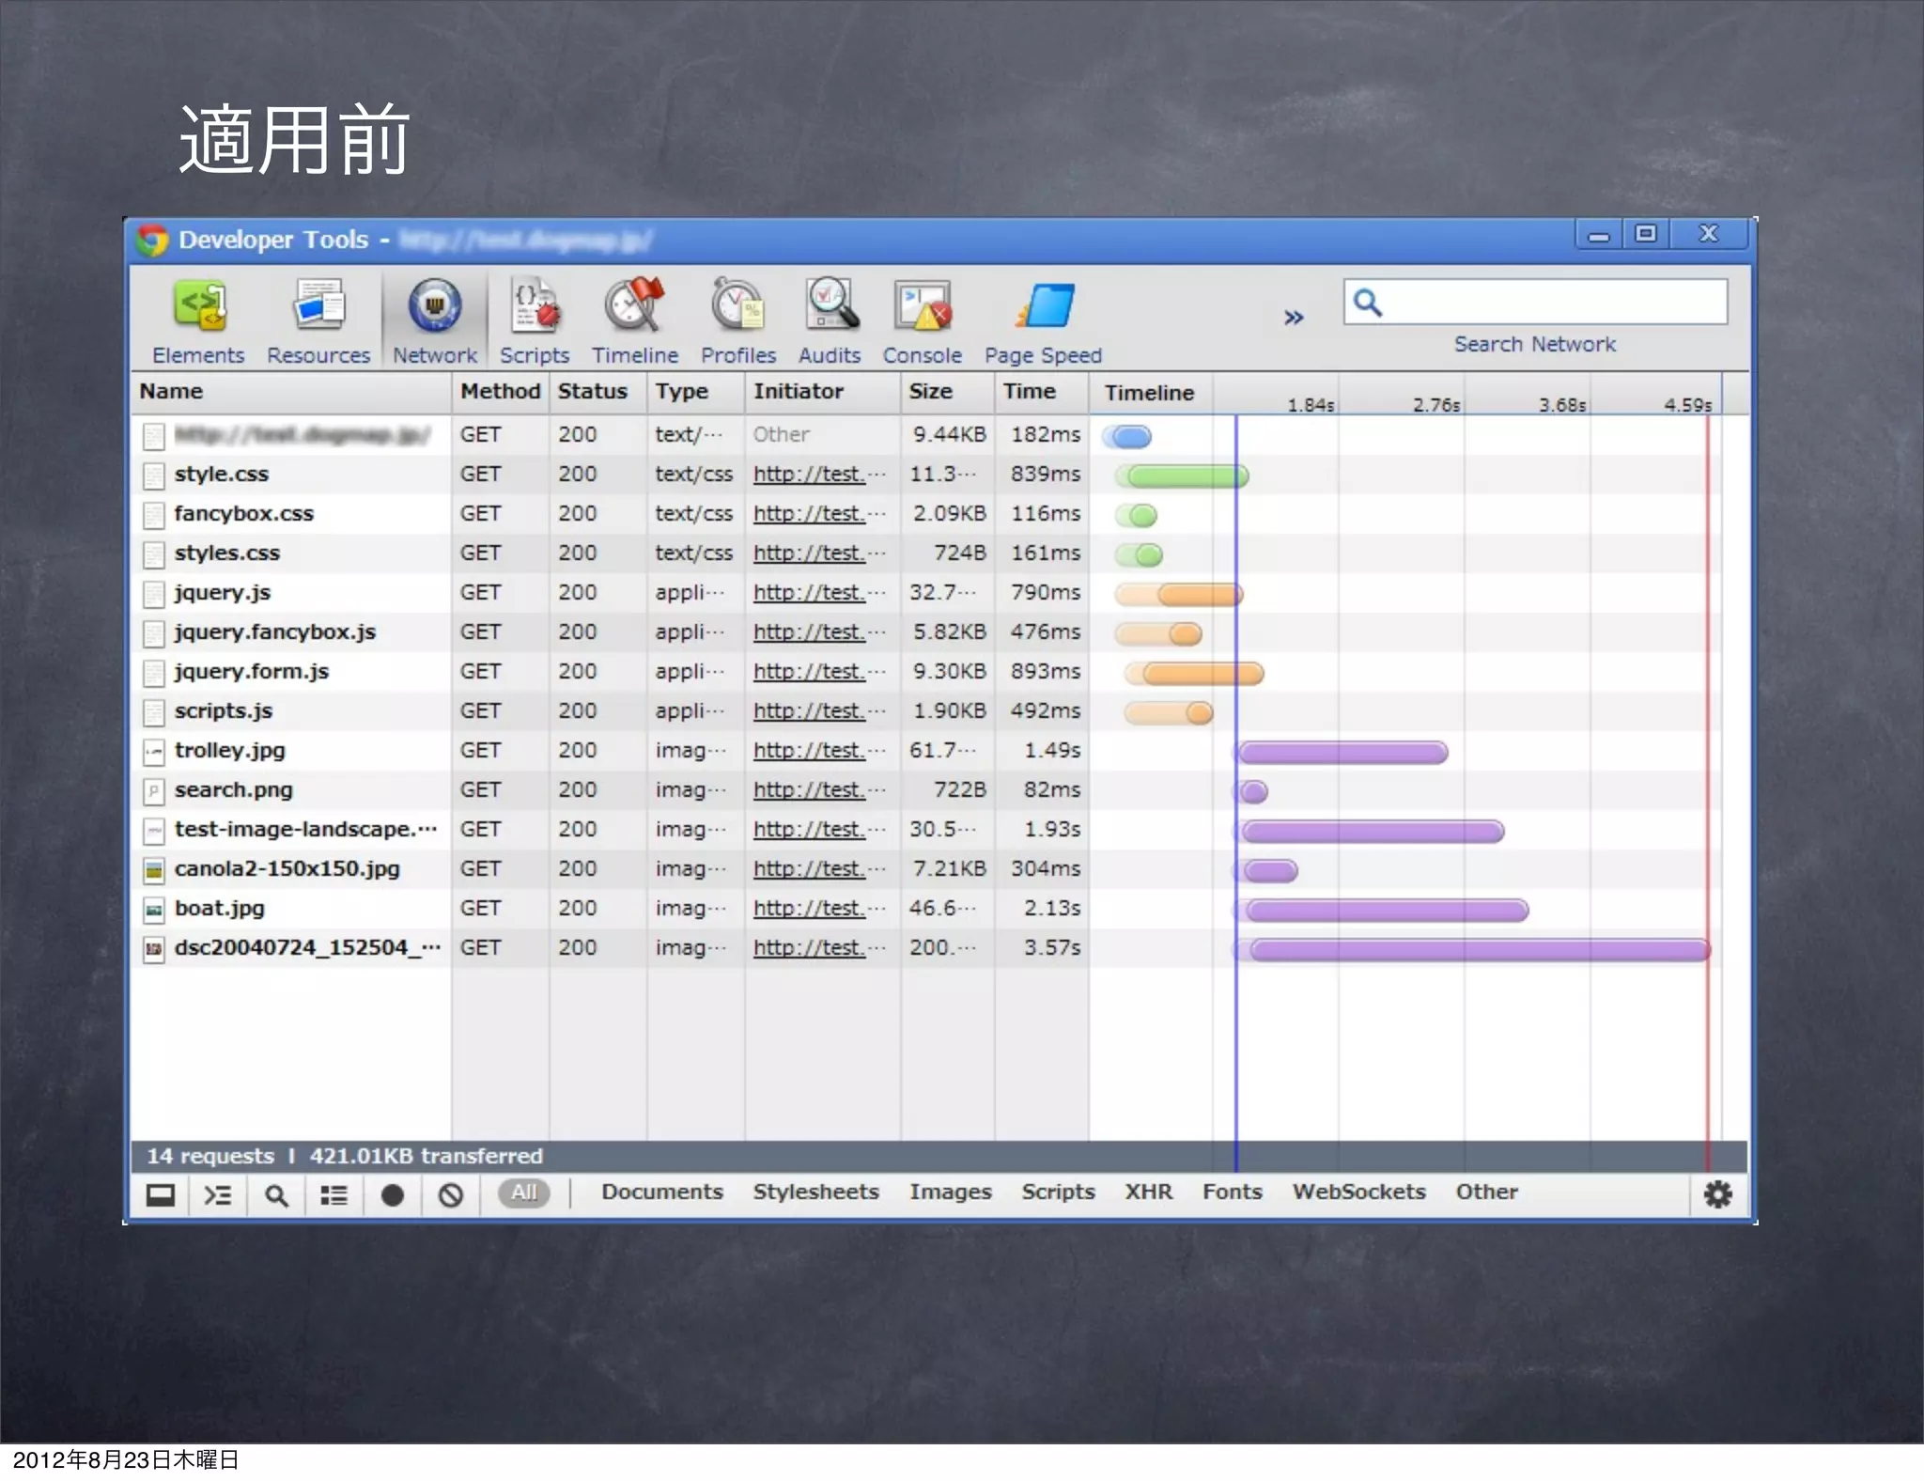Toggle small resource rows list view
This screenshot has height=1481, width=1924.
click(334, 1195)
